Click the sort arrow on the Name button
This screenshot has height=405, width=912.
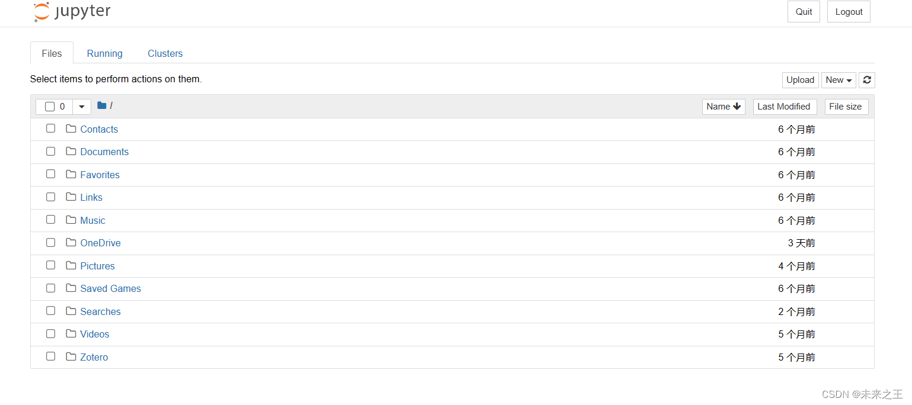pos(737,107)
